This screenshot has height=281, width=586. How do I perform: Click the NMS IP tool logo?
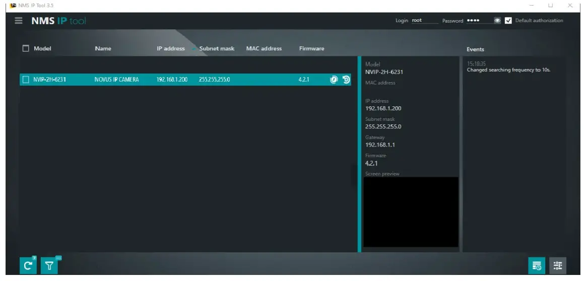[58, 21]
